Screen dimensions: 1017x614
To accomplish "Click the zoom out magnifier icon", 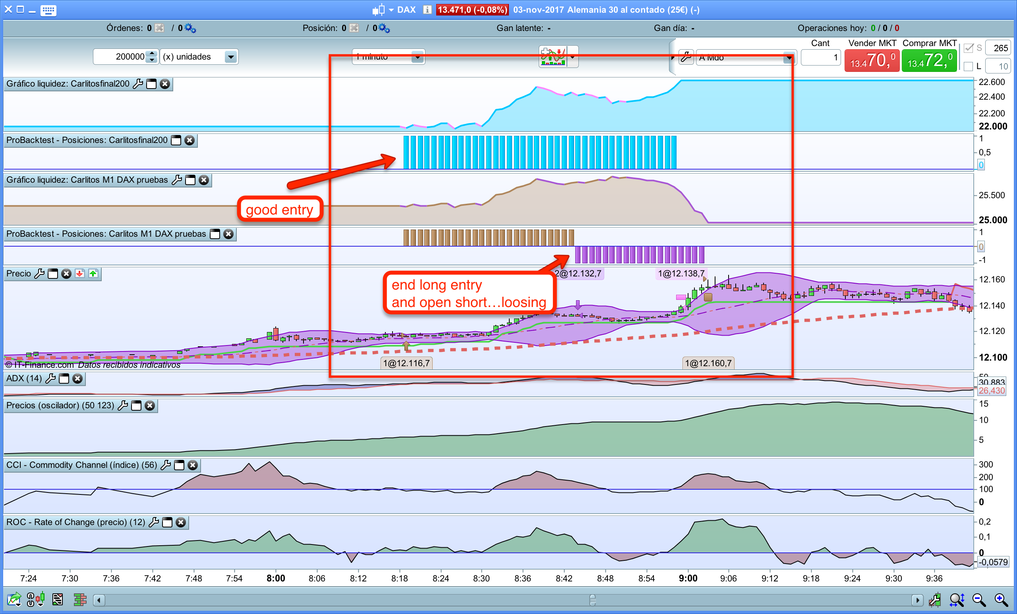I will pyautogui.click(x=979, y=600).
